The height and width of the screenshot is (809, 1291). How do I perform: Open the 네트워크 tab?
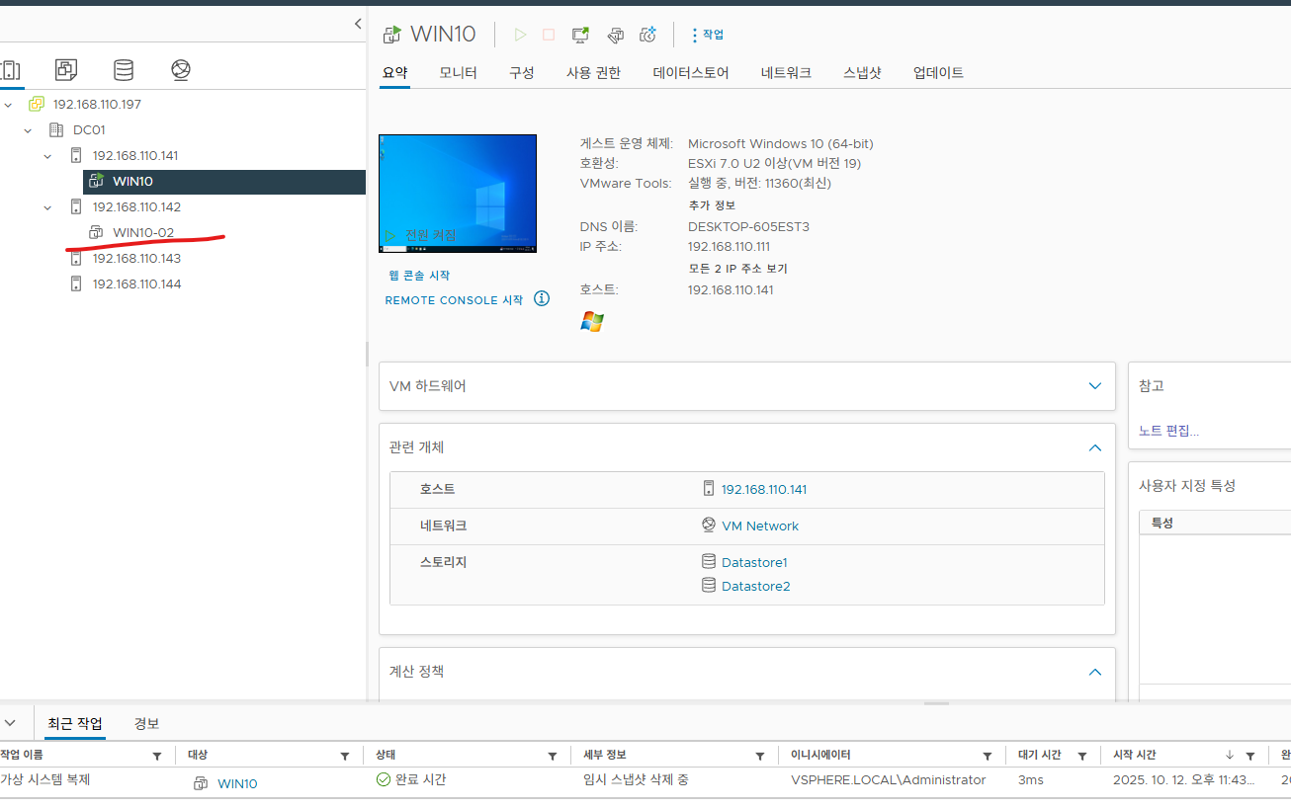coord(786,73)
